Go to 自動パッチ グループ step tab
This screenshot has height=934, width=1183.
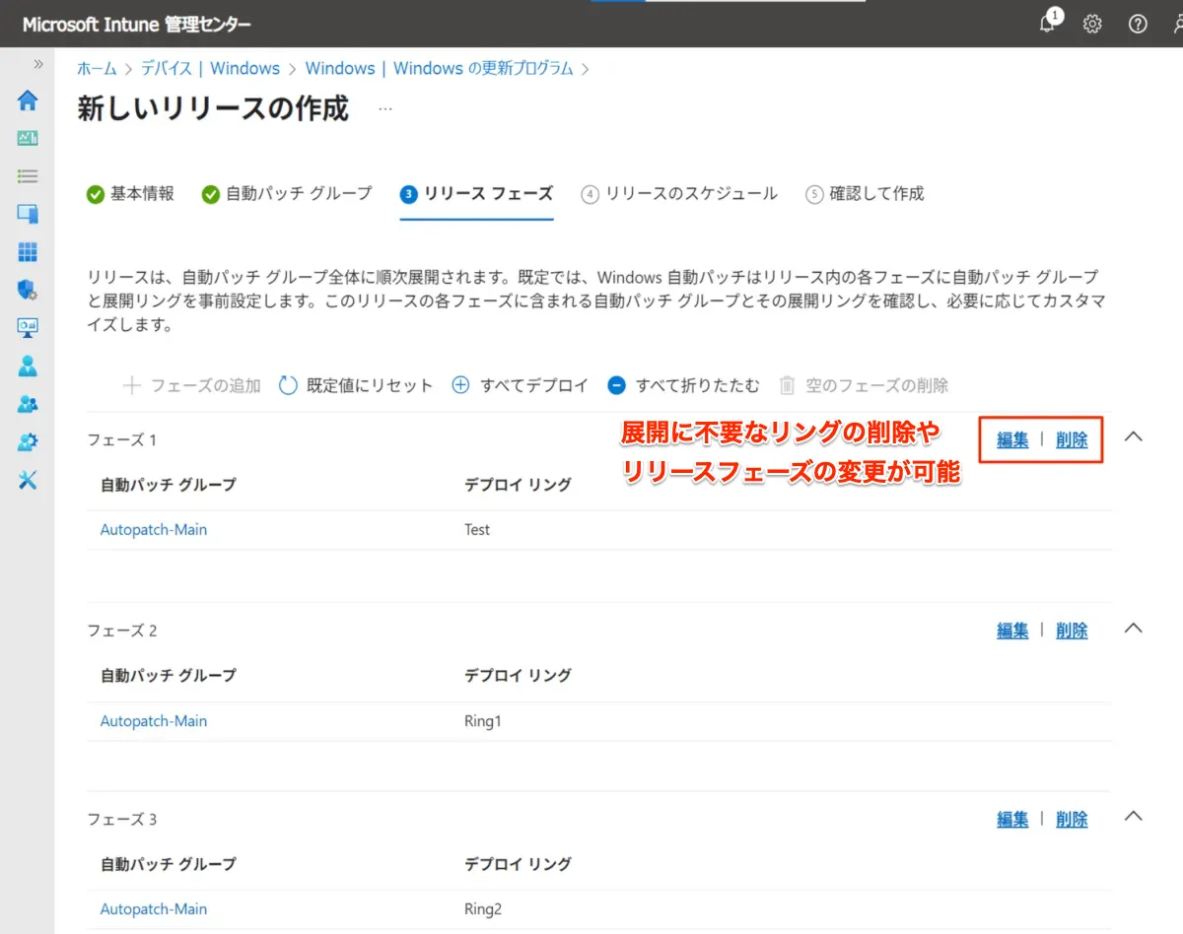(287, 194)
